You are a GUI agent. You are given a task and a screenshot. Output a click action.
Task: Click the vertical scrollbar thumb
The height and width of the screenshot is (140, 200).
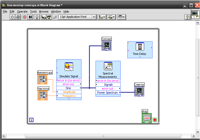(x=198, y=78)
